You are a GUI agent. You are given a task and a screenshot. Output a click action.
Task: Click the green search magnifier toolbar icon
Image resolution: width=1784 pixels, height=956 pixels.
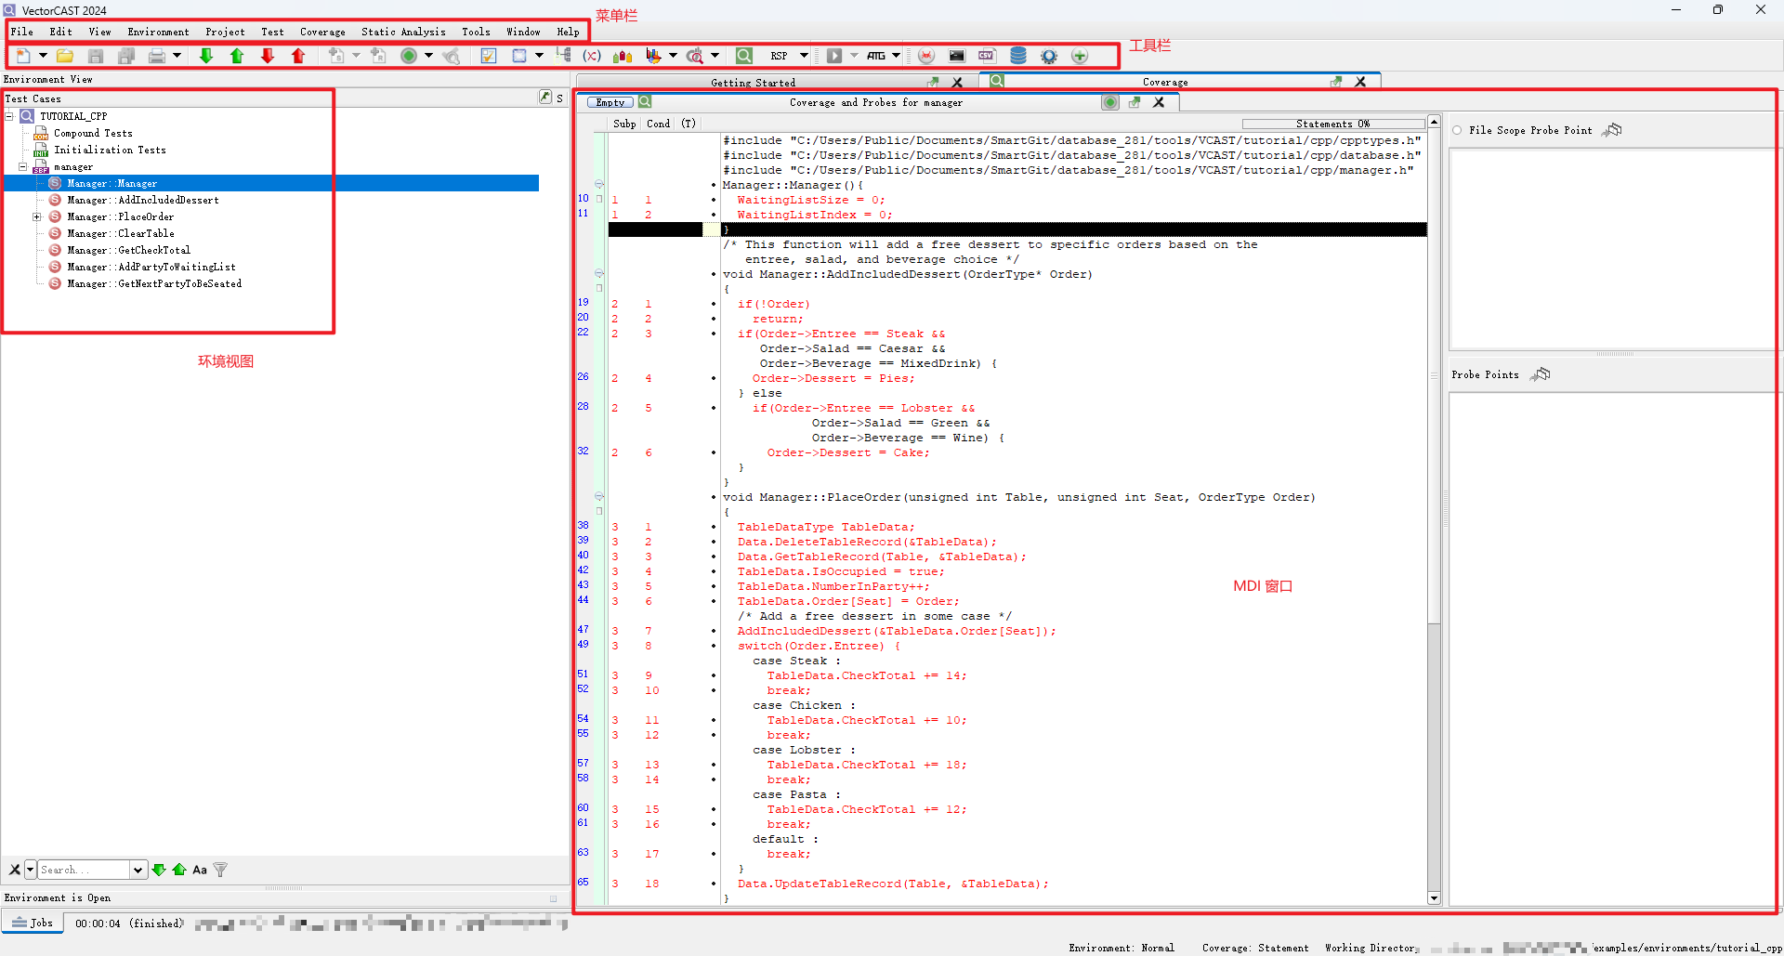(x=744, y=56)
